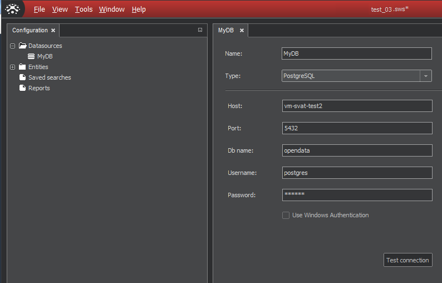The height and width of the screenshot is (283, 442).
Task: Close the Configuration panel tab
Action: (53, 31)
